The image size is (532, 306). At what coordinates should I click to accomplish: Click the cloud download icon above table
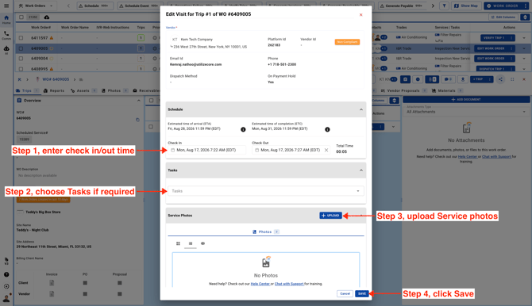pos(47,17)
